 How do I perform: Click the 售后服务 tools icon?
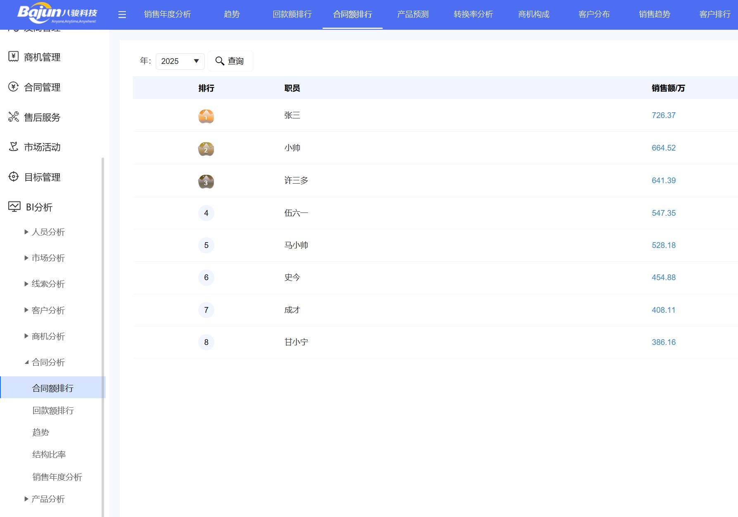14,117
